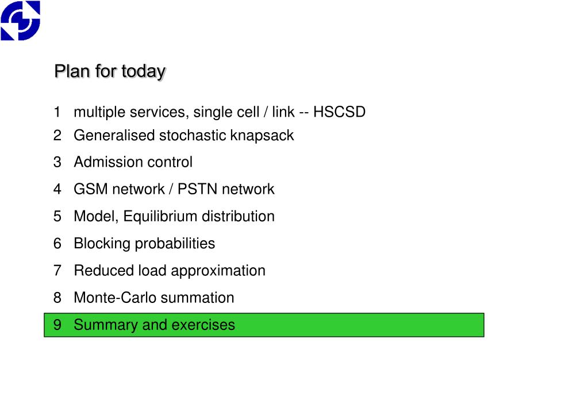Click 'PSTN network' text in item four

(x=226, y=189)
